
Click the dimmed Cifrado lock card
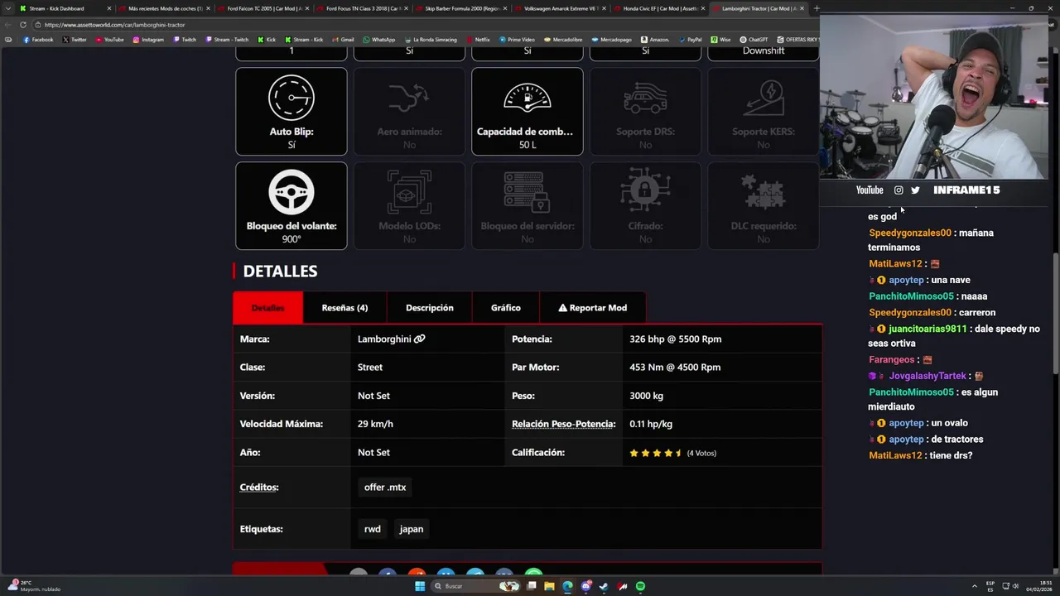tap(645, 206)
